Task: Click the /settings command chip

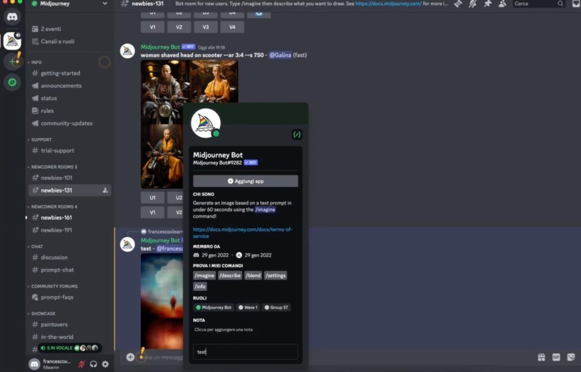Action: (275, 276)
